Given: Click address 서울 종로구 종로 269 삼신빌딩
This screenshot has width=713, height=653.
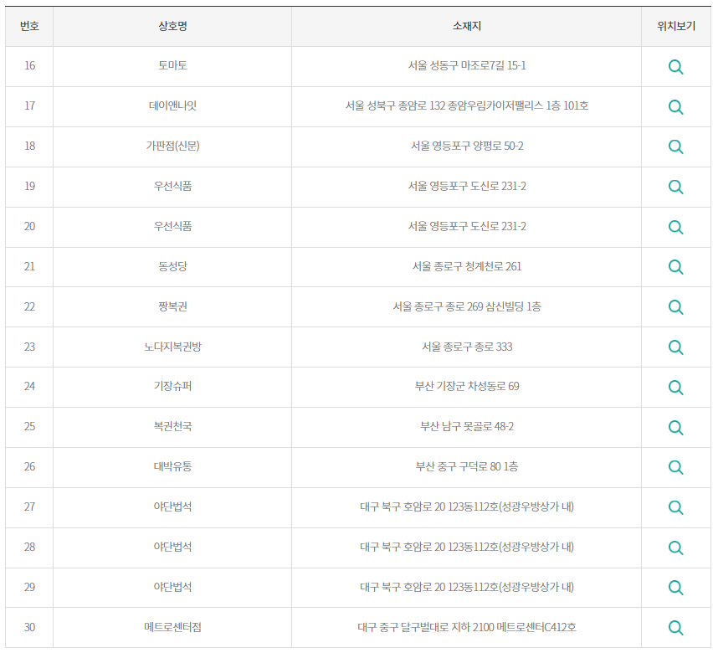Looking at the screenshot, I should (459, 306).
